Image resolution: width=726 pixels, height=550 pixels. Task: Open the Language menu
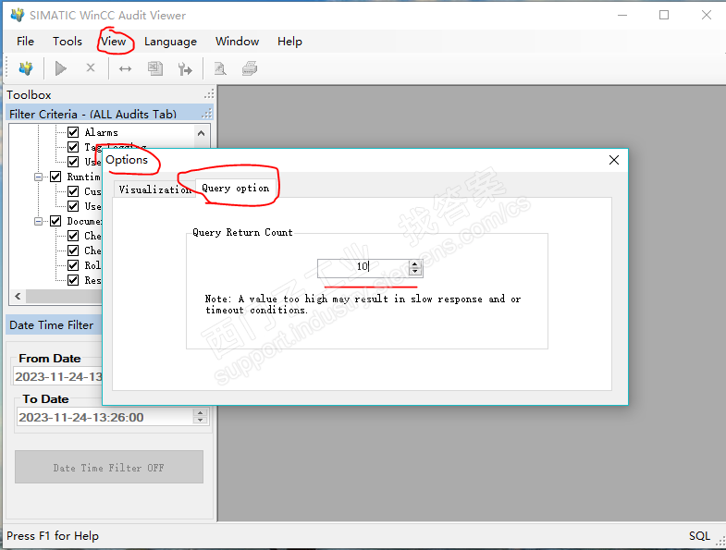click(x=170, y=42)
